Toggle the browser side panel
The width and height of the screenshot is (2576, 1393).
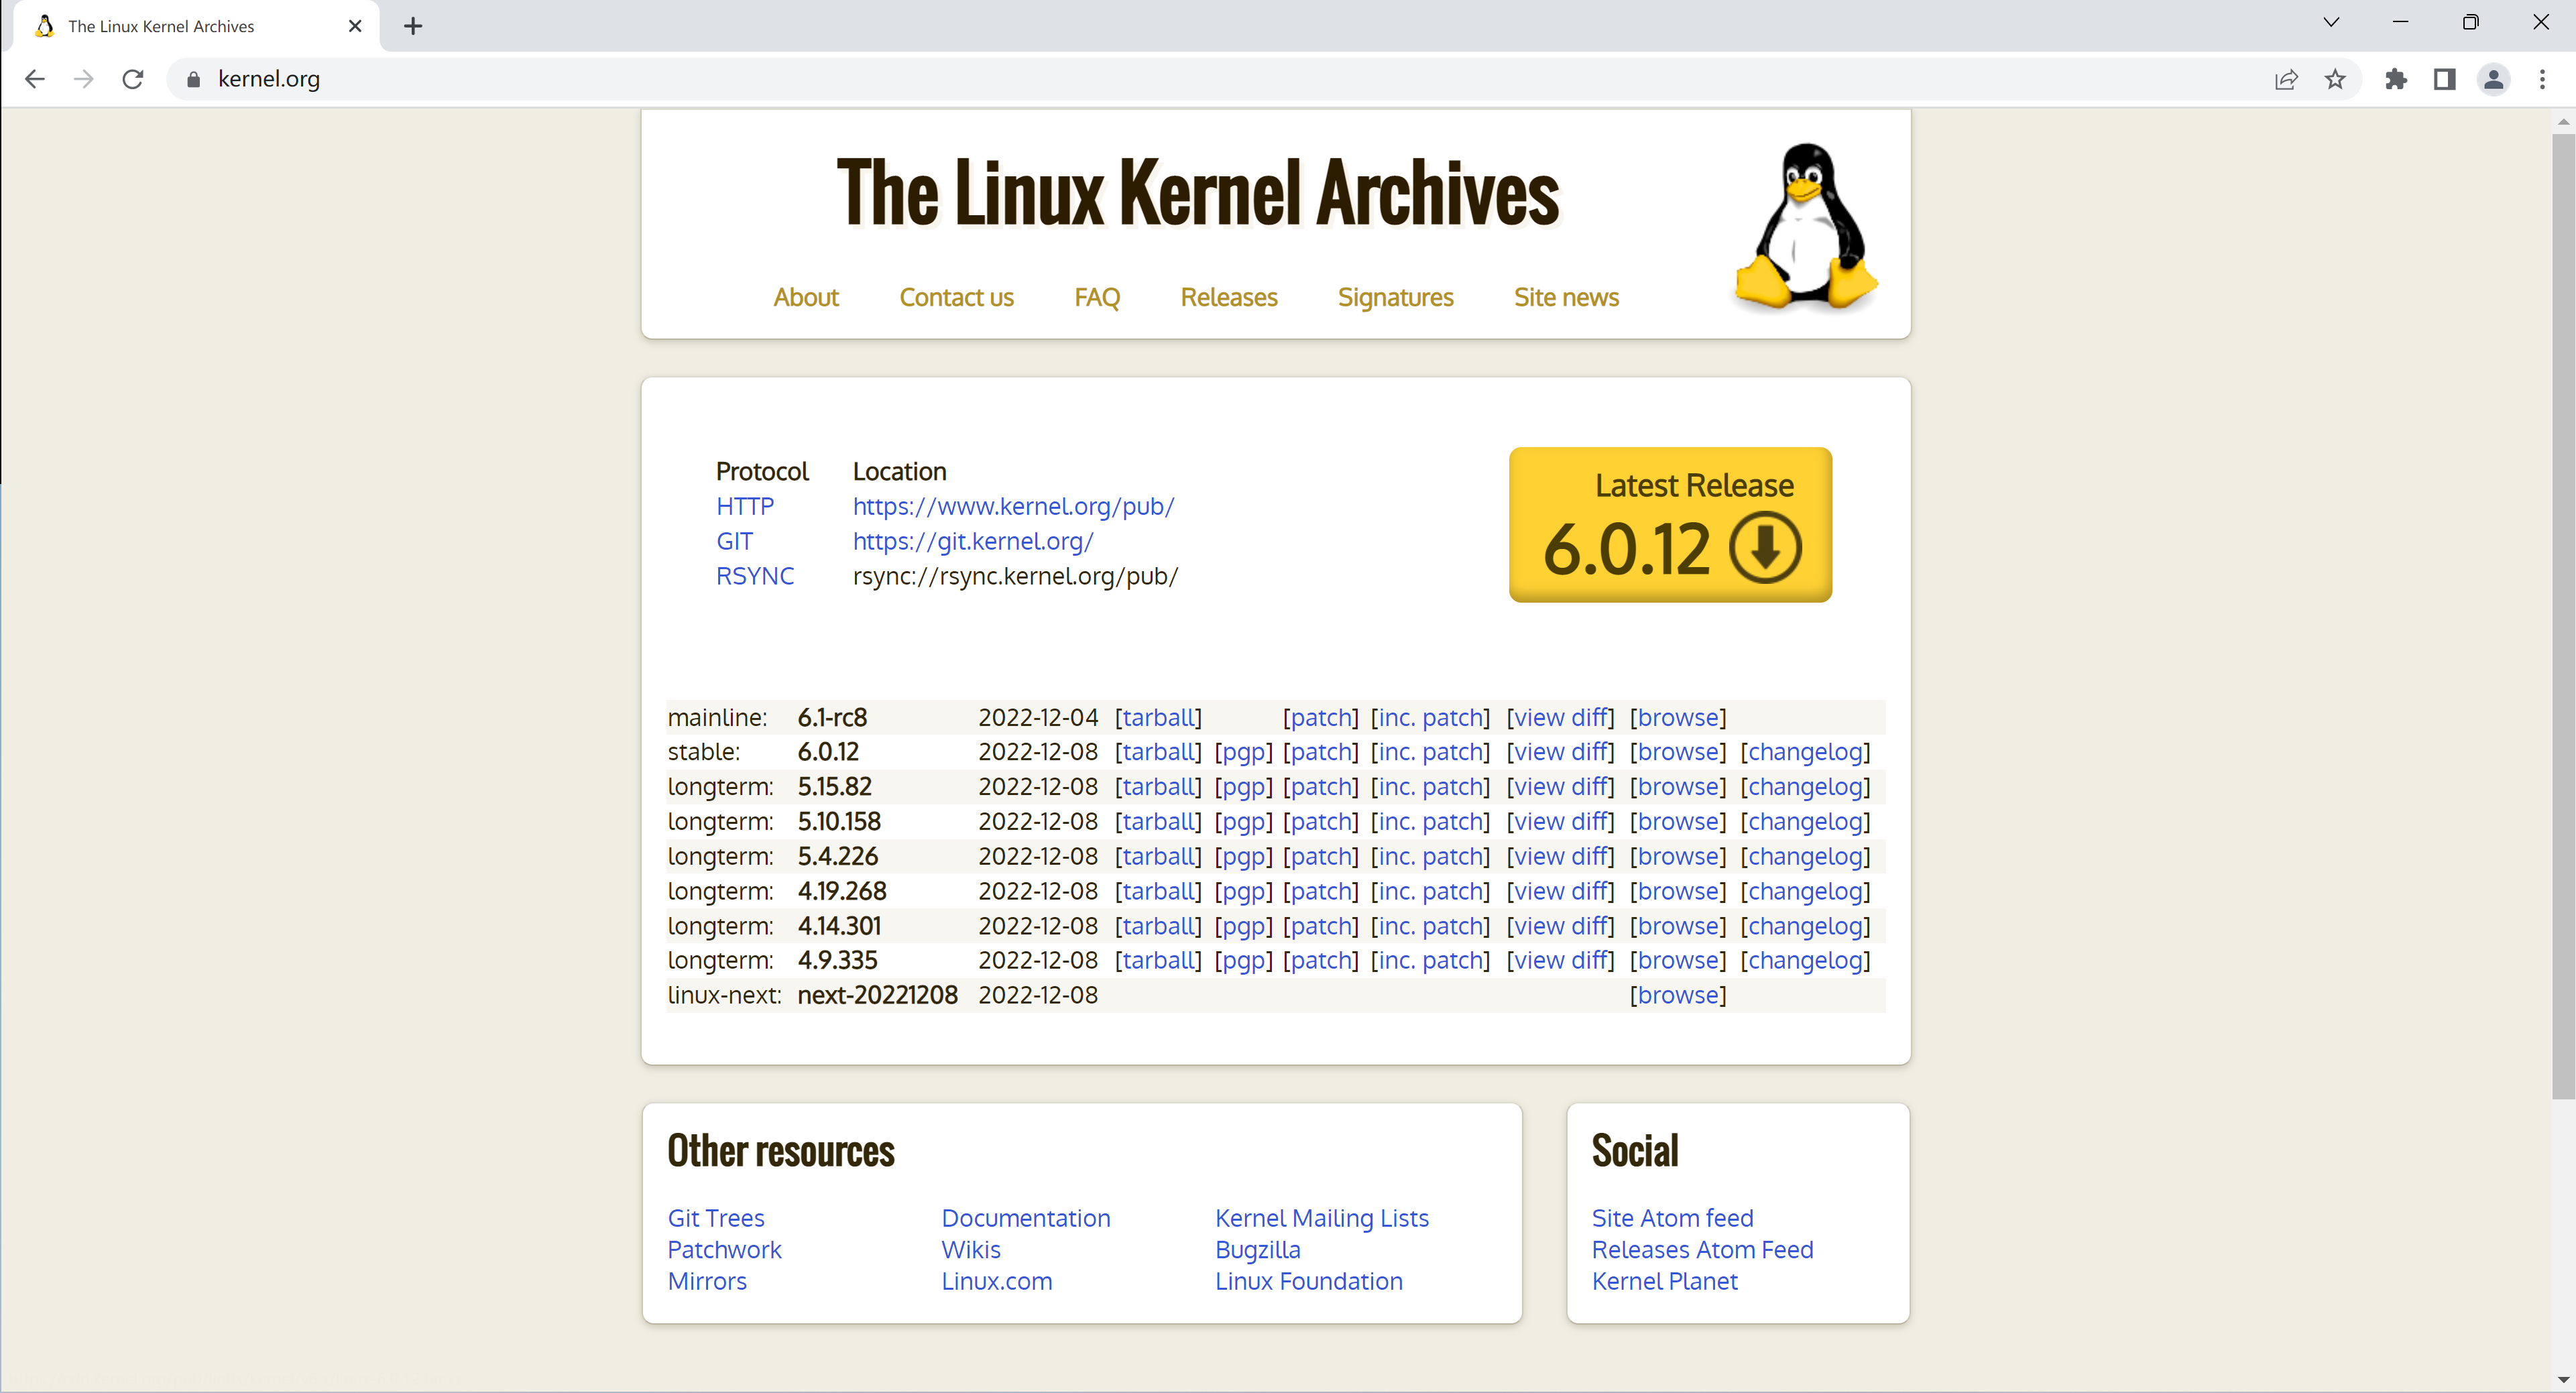point(2445,79)
